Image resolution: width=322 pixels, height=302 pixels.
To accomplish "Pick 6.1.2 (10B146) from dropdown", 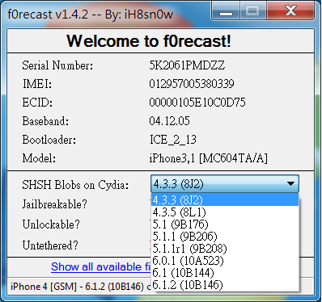I will pos(225,285).
